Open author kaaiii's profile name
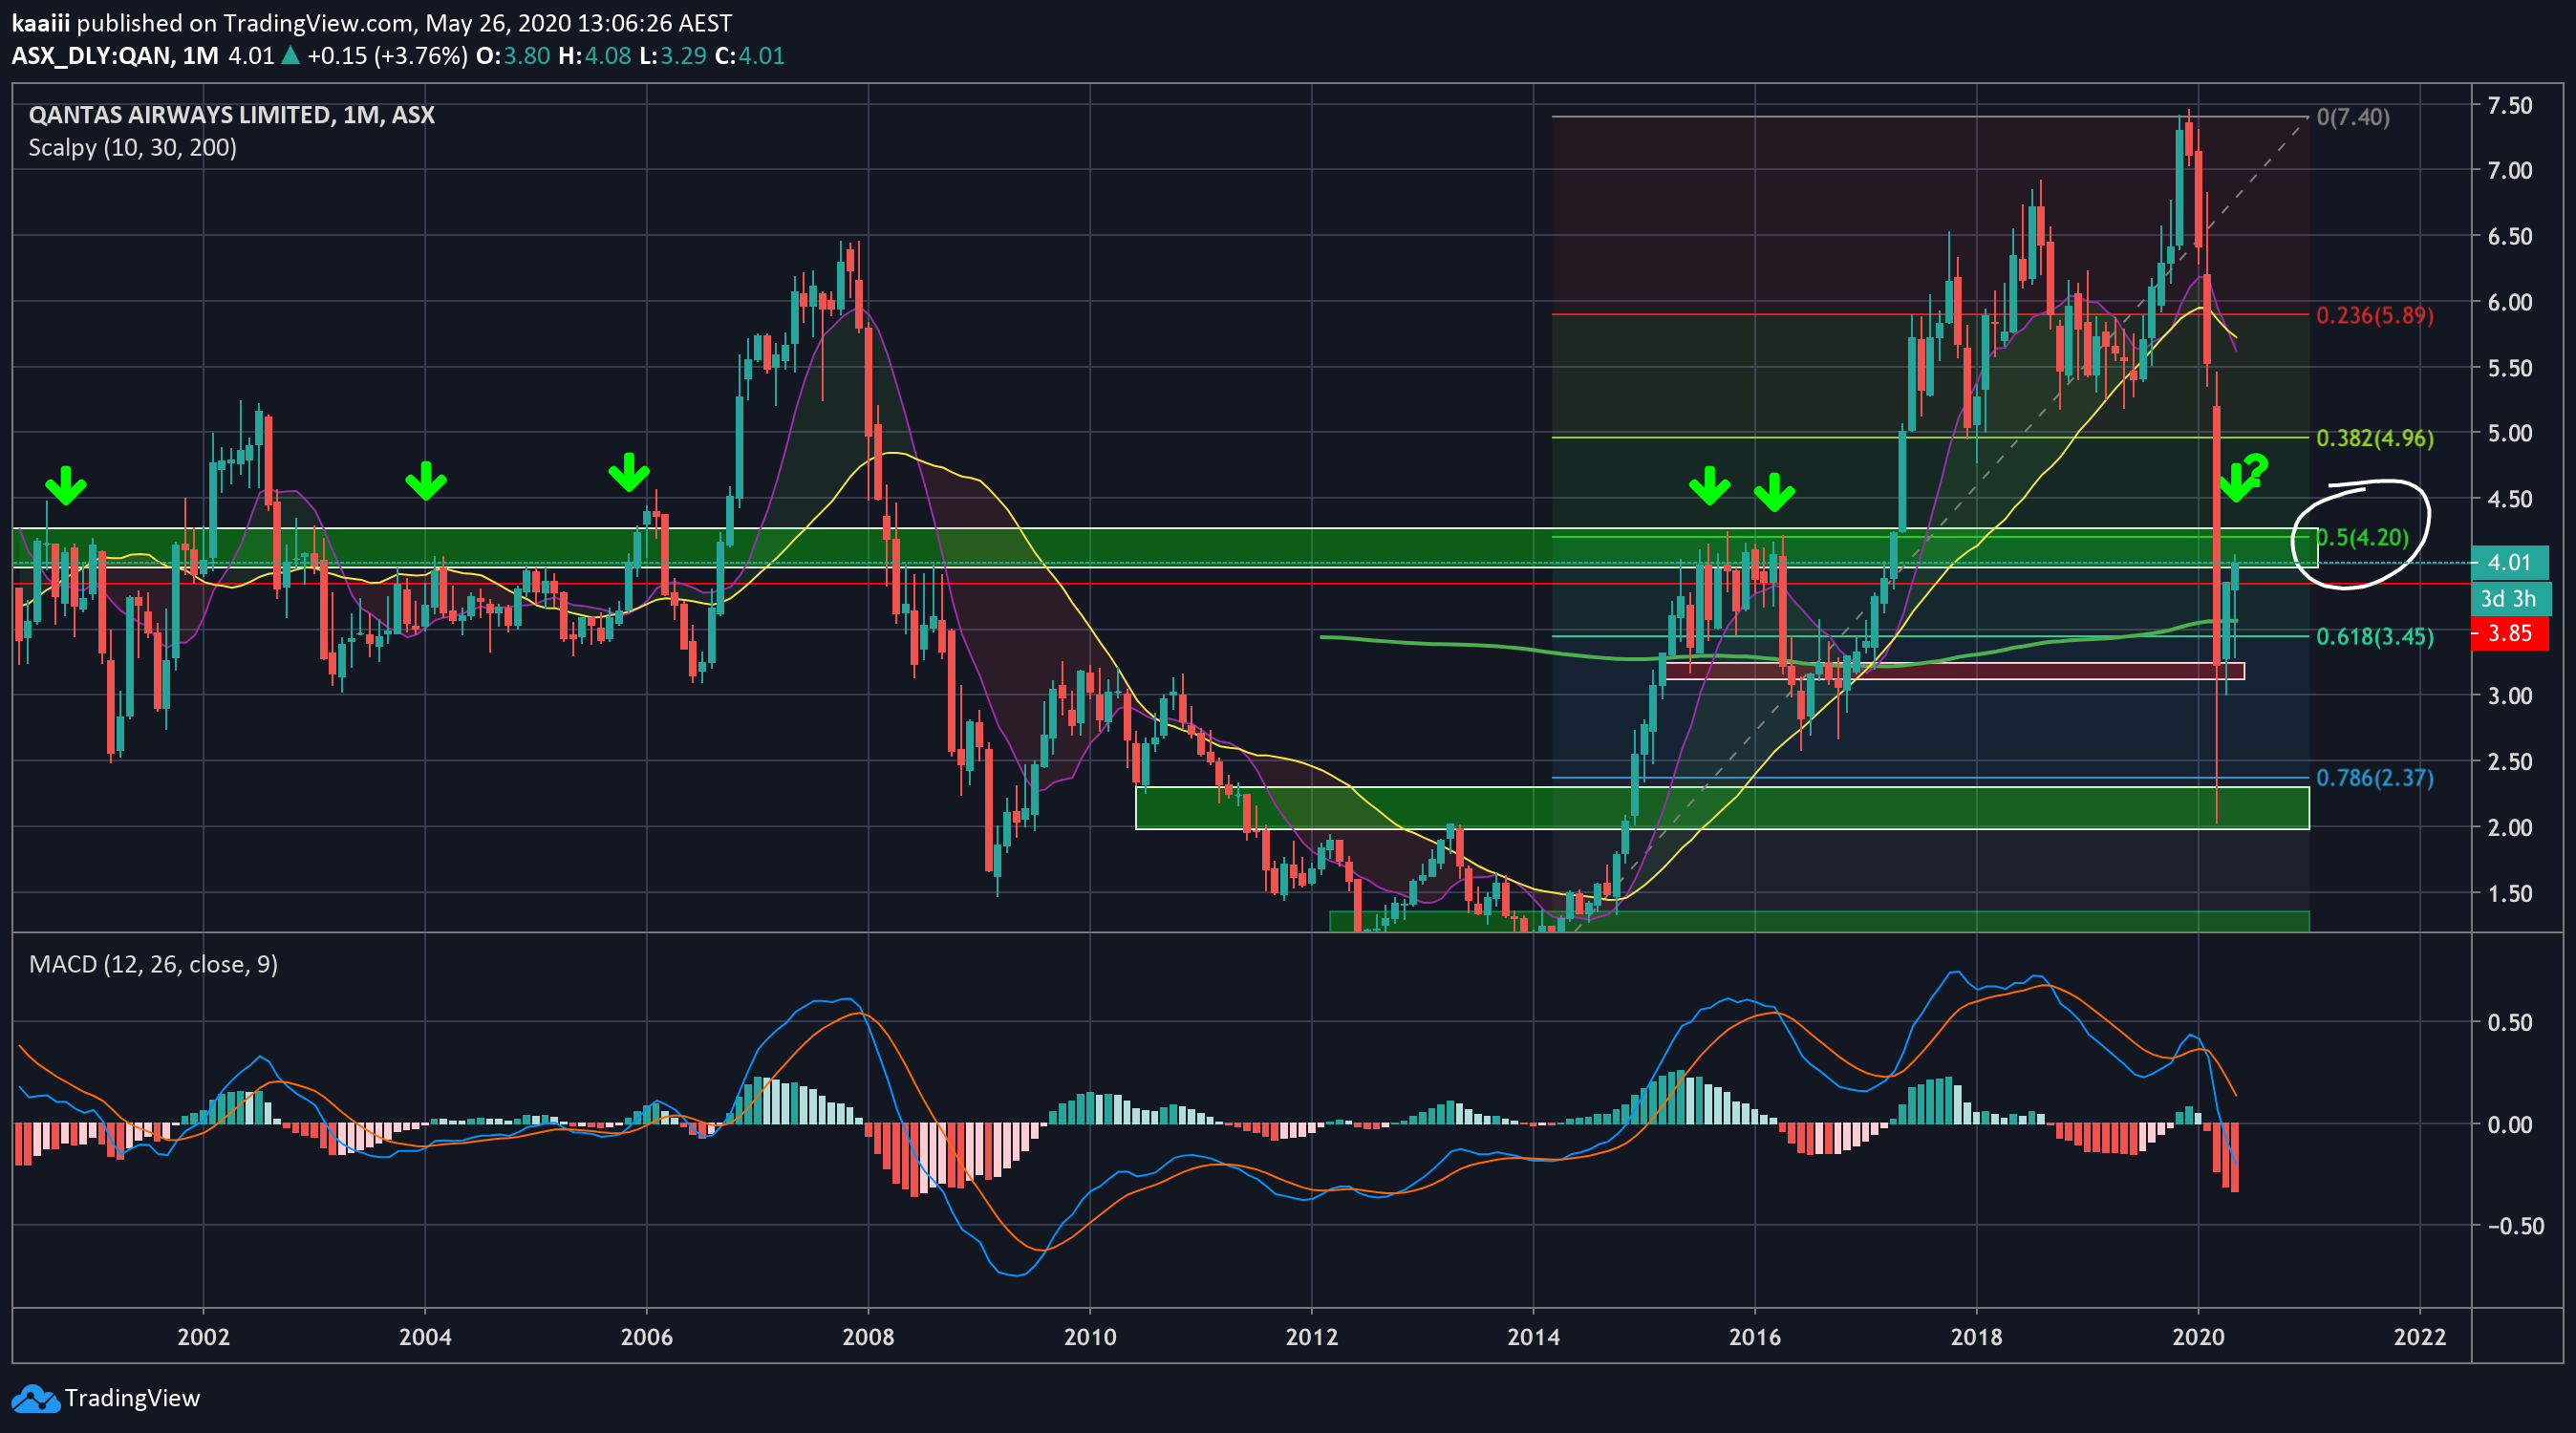This screenshot has width=2576, height=1433. [41, 23]
